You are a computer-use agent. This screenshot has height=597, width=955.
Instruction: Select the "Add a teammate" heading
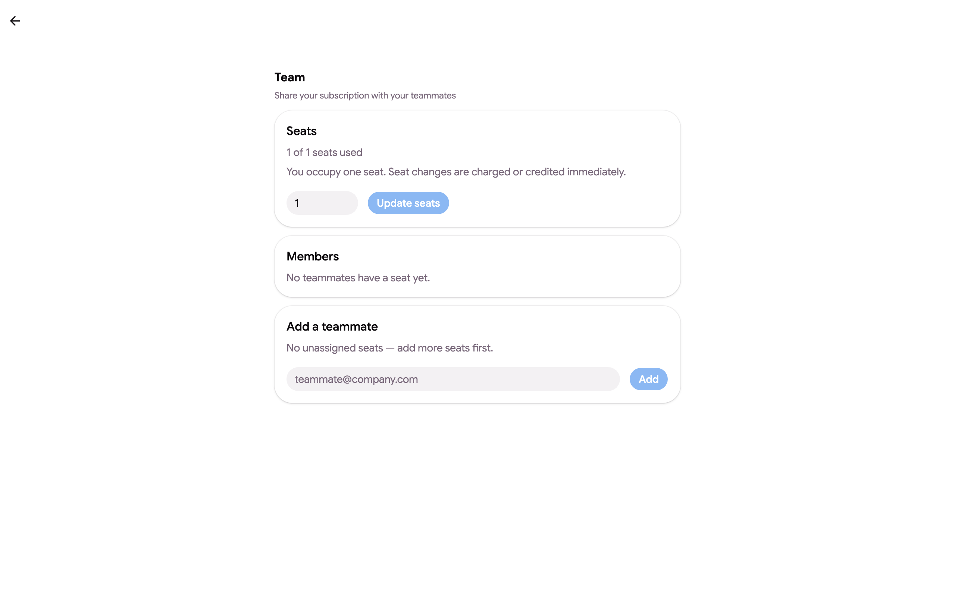click(332, 326)
